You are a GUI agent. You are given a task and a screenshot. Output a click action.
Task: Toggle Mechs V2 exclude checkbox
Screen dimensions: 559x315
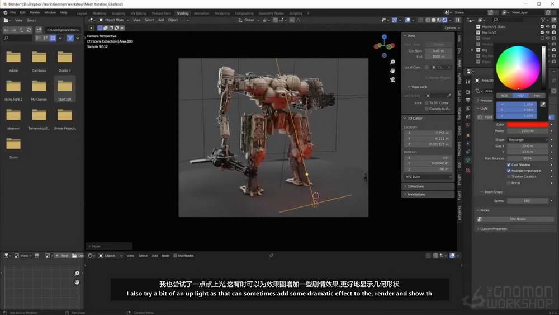pyautogui.click(x=542, y=32)
